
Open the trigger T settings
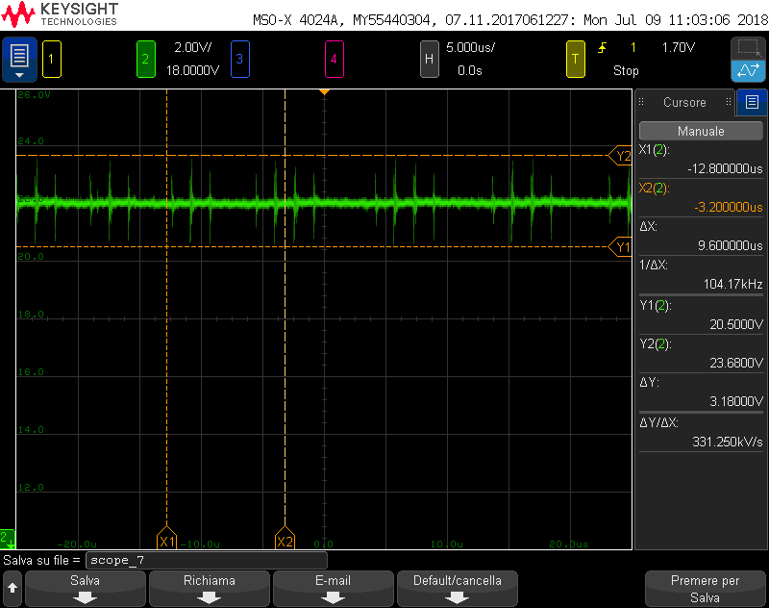575,60
